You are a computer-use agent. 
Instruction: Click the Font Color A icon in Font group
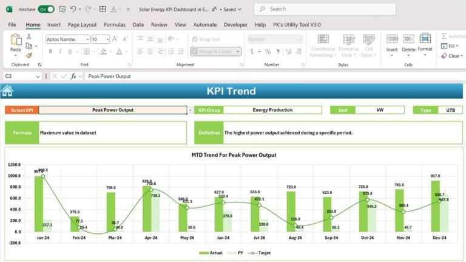coord(119,52)
